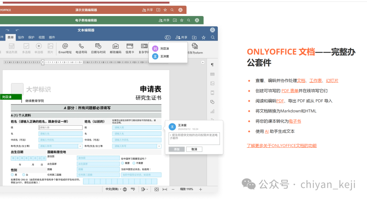The height and width of the screenshot is (199, 367).
Task: Choose the 不需要 visa radio option
Action: click(134, 163)
